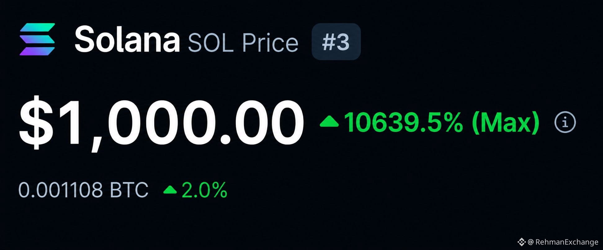Viewport: 603px width, 250px height.
Task: Click the green up arrow before 2.0%
Action: [x=170, y=189]
